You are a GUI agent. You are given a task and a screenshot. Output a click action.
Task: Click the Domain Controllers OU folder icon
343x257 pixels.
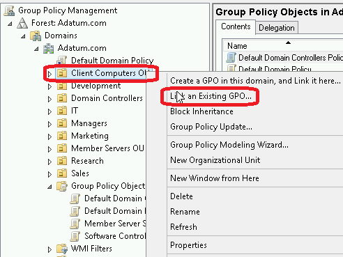pos(62,98)
